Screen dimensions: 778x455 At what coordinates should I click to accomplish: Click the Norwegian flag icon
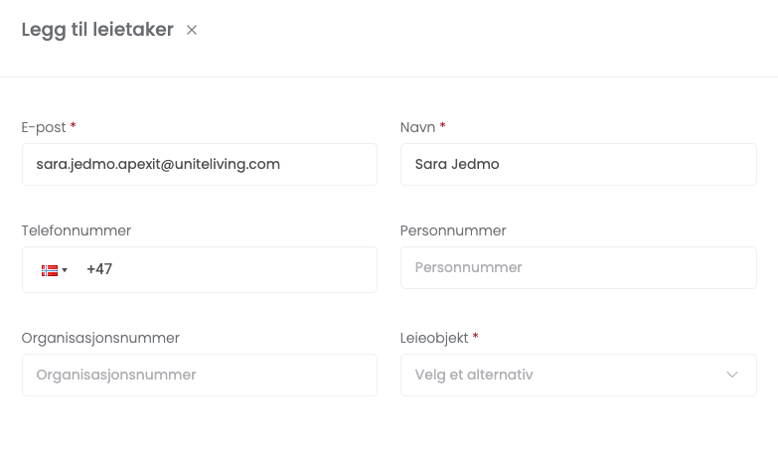tap(49, 270)
